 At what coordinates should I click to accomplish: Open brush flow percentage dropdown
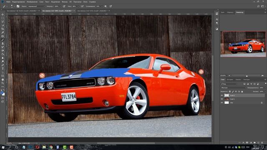click(x=78, y=6)
